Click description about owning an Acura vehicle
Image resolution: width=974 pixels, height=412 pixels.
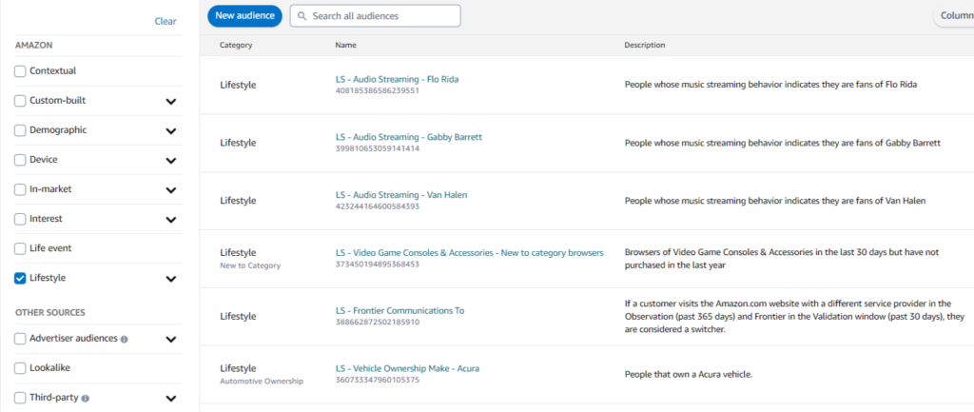[x=689, y=375]
